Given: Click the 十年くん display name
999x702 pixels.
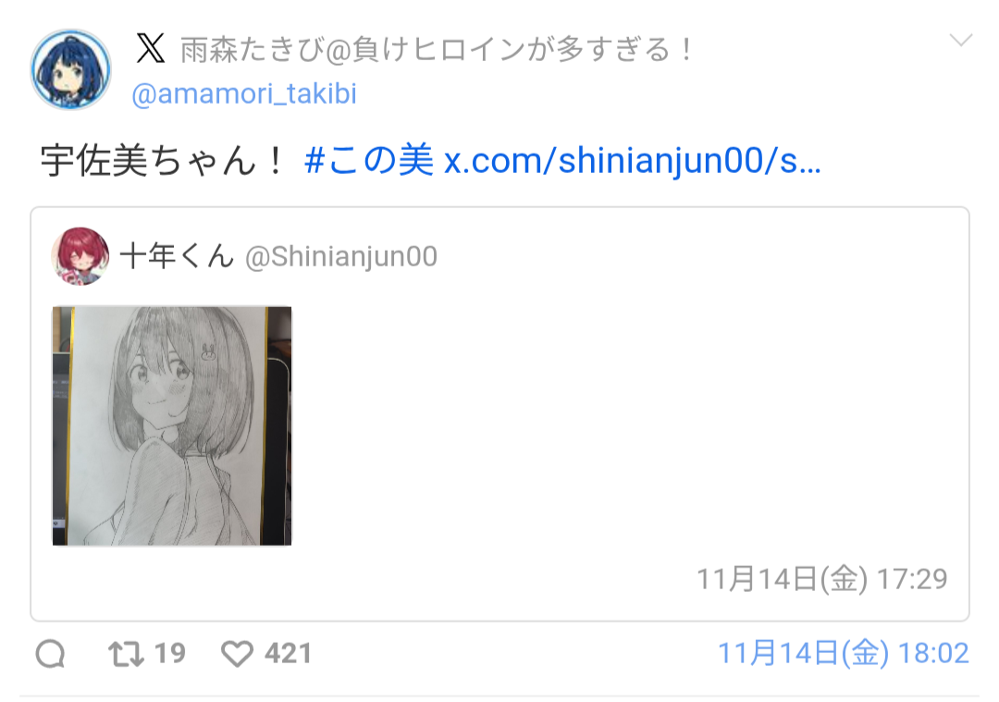Looking at the screenshot, I should tap(177, 256).
